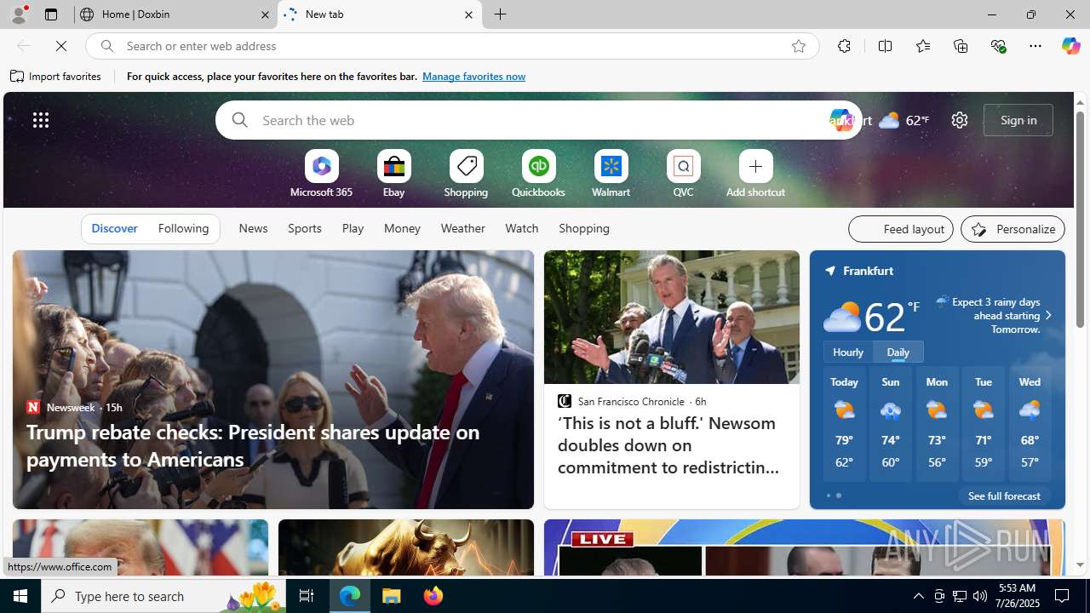This screenshot has height=613, width=1090.
Task: Stop loading the page
Action: point(61,46)
